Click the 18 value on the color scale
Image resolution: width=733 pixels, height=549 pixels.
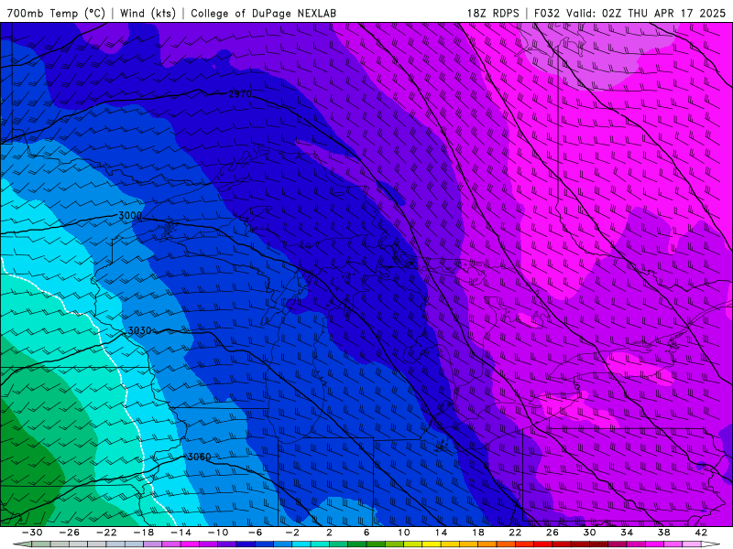point(477,533)
